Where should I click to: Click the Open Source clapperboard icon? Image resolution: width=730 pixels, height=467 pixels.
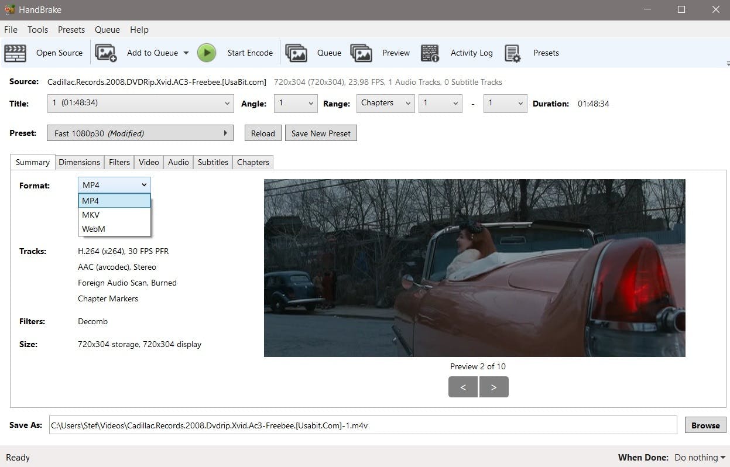(x=15, y=53)
